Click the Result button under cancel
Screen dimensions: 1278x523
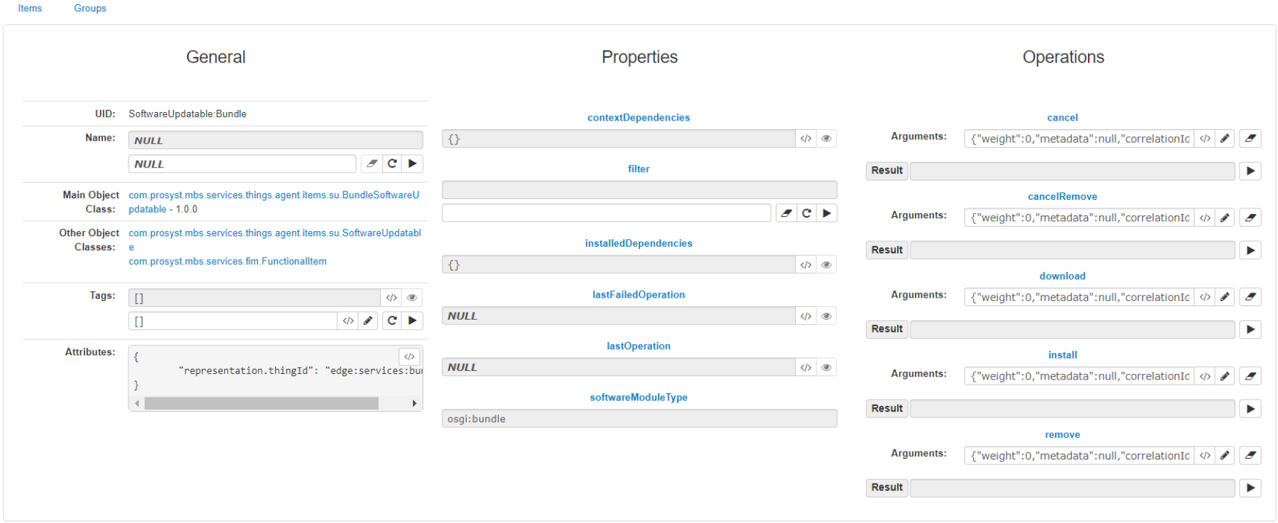[887, 171]
